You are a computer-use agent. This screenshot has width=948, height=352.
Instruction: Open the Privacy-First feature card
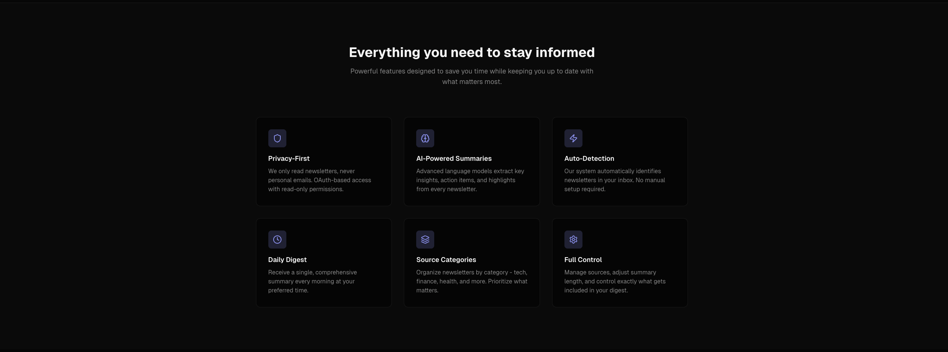click(324, 161)
